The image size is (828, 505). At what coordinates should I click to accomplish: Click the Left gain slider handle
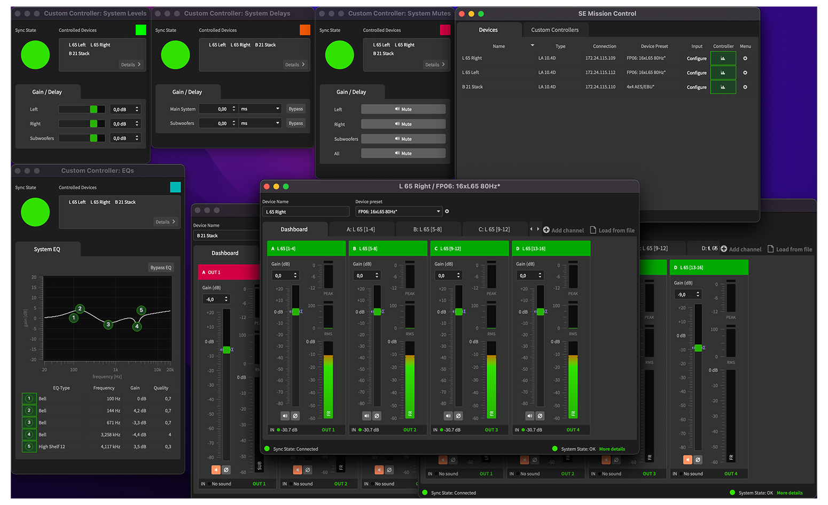coord(93,109)
